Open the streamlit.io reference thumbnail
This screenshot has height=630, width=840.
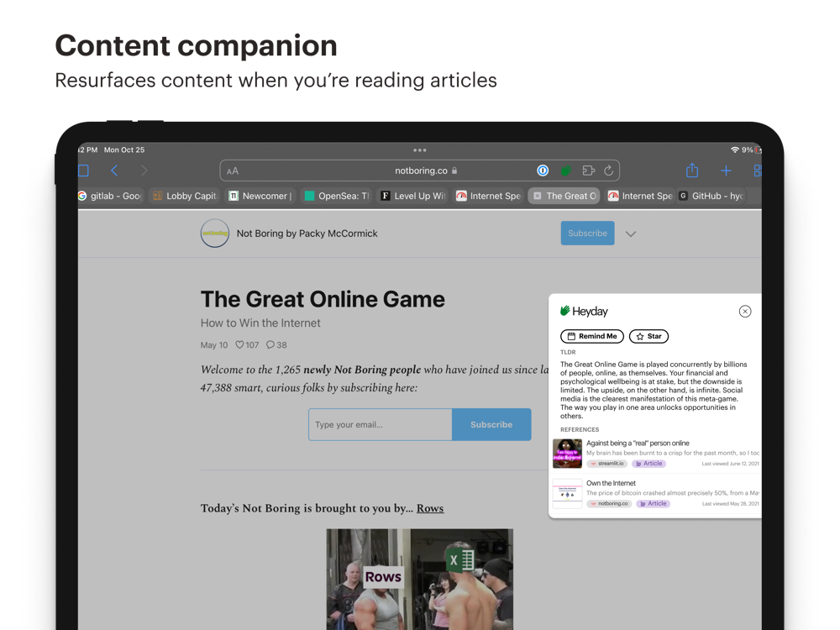pyautogui.click(x=567, y=454)
